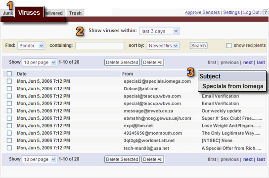This screenshot has height=178, width=269.
Task: Go to Settings link
Action: 231,12
